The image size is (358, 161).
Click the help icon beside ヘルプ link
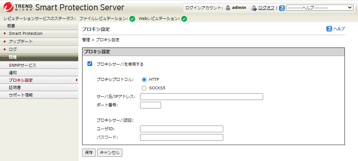329,29
